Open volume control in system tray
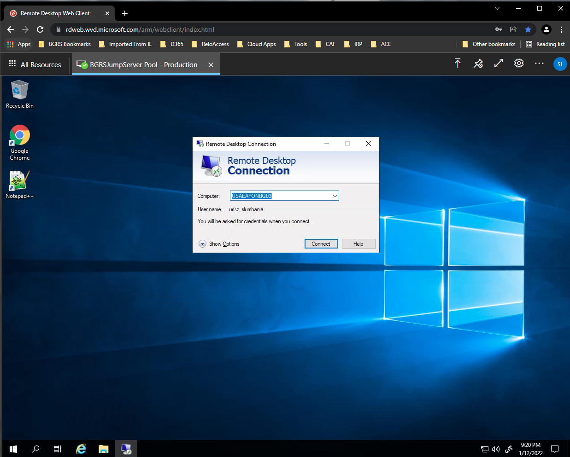The height and width of the screenshot is (457, 570). tap(496, 449)
